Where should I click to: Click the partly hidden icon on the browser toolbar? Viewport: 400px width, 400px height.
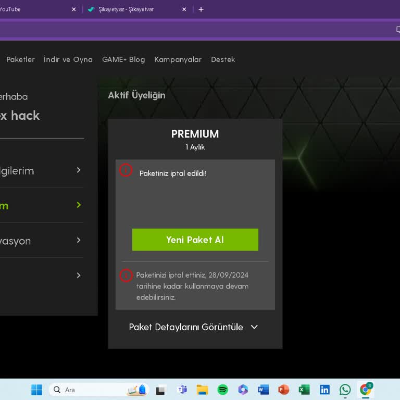coord(398,30)
